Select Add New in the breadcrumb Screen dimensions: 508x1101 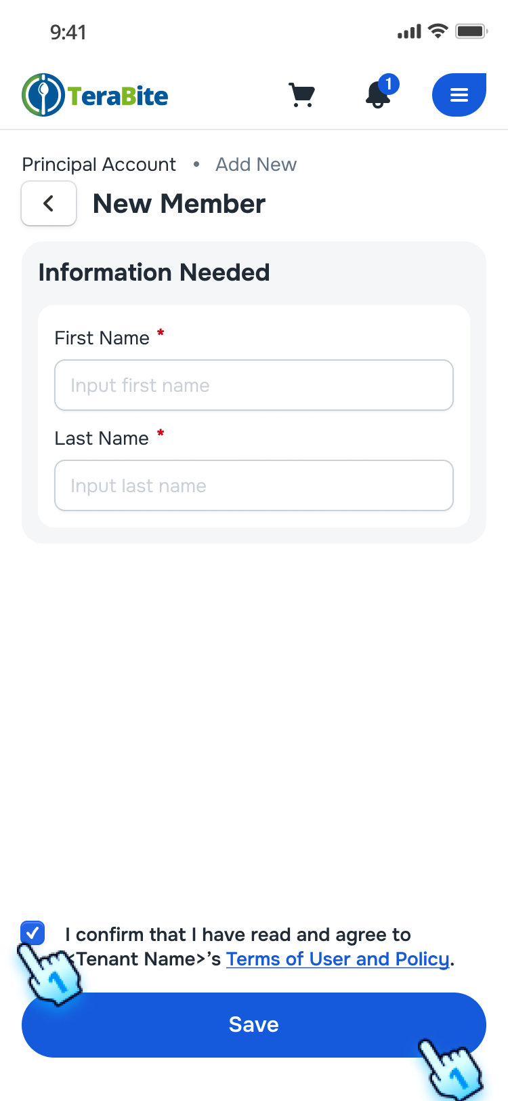tap(255, 164)
